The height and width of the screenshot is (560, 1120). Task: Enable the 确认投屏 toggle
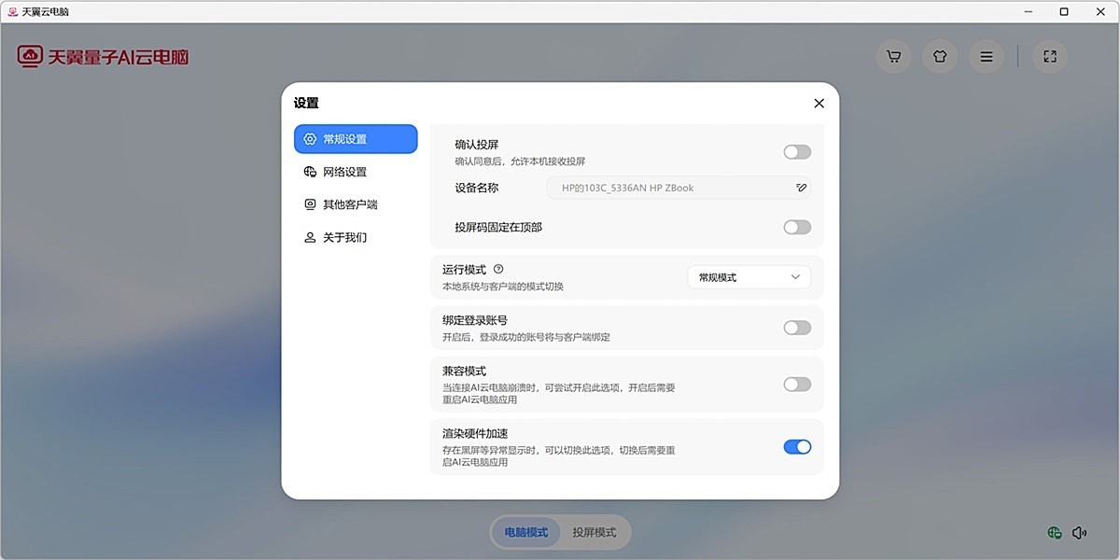(796, 151)
